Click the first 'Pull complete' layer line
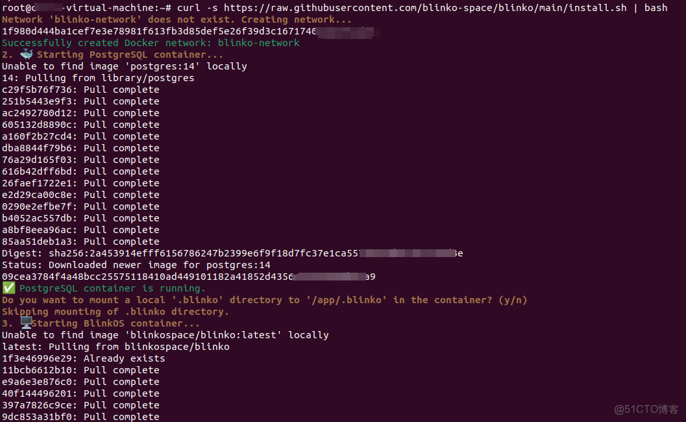686x422 pixels. coord(81,89)
